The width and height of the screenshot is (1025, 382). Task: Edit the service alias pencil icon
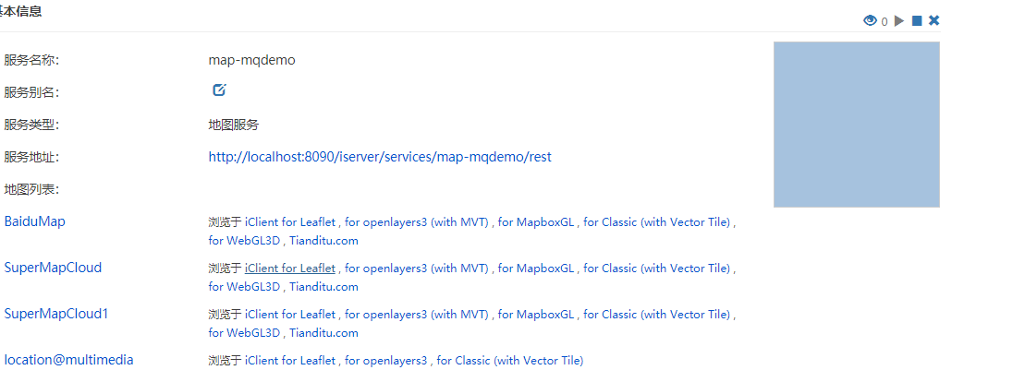click(220, 90)
